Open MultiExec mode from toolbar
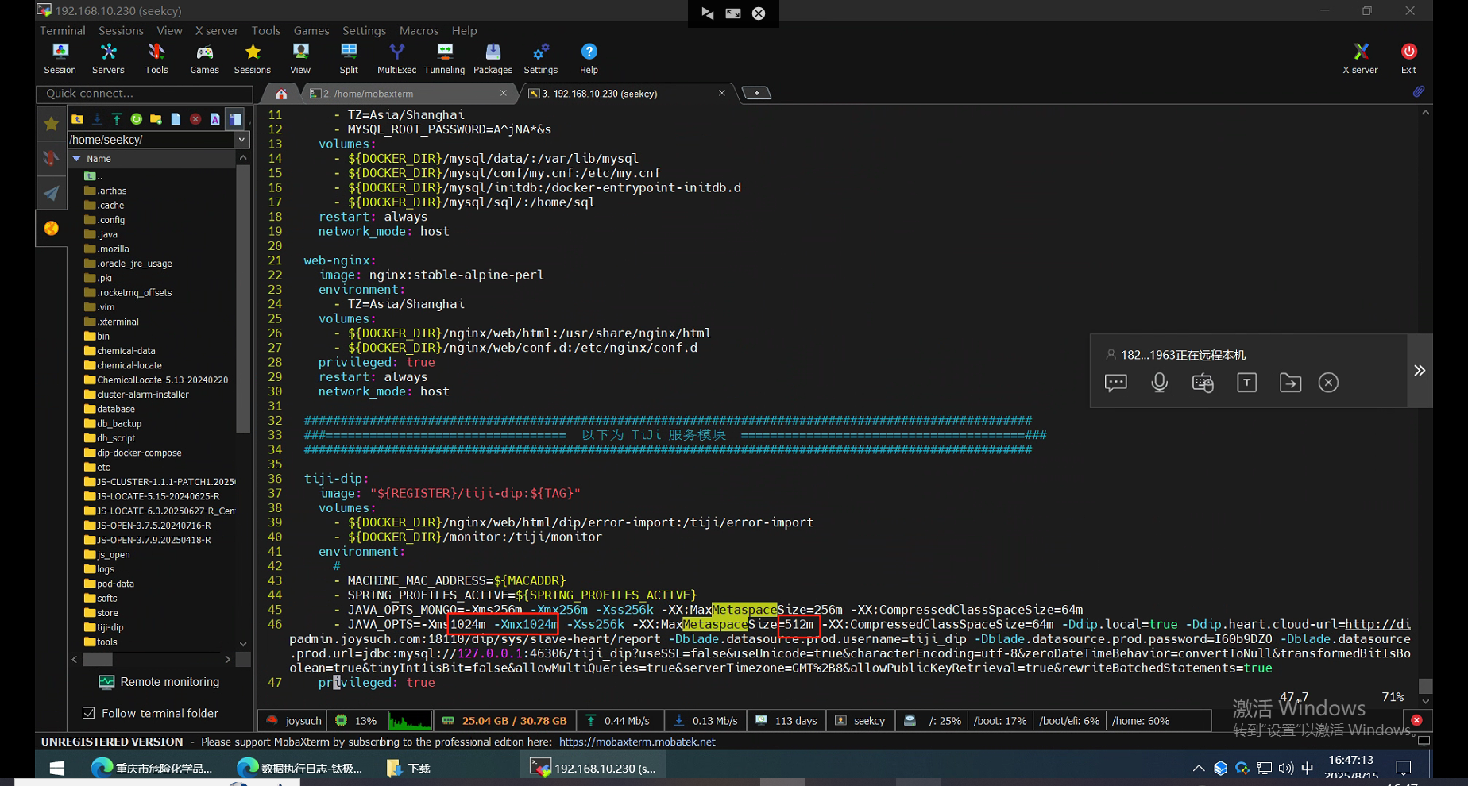The image size is (1468, 786). (396, 59)
